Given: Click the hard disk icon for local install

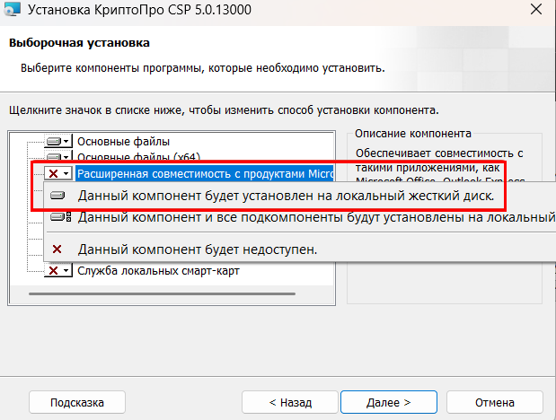Looking at the screenshot, I should tap(58, 195).
